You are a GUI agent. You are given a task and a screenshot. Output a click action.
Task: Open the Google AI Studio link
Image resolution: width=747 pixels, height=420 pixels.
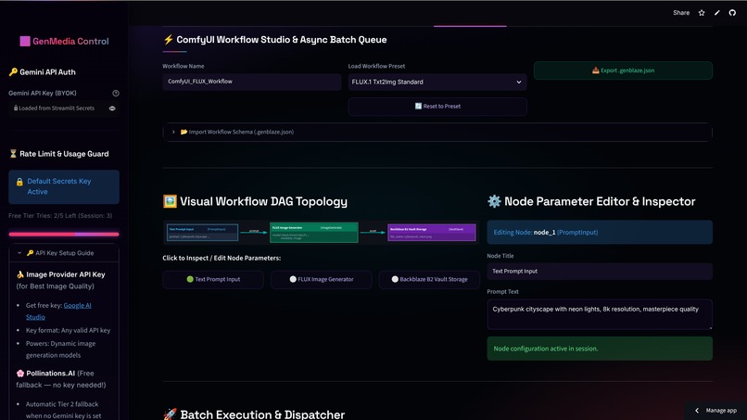[x=58, y=311]
